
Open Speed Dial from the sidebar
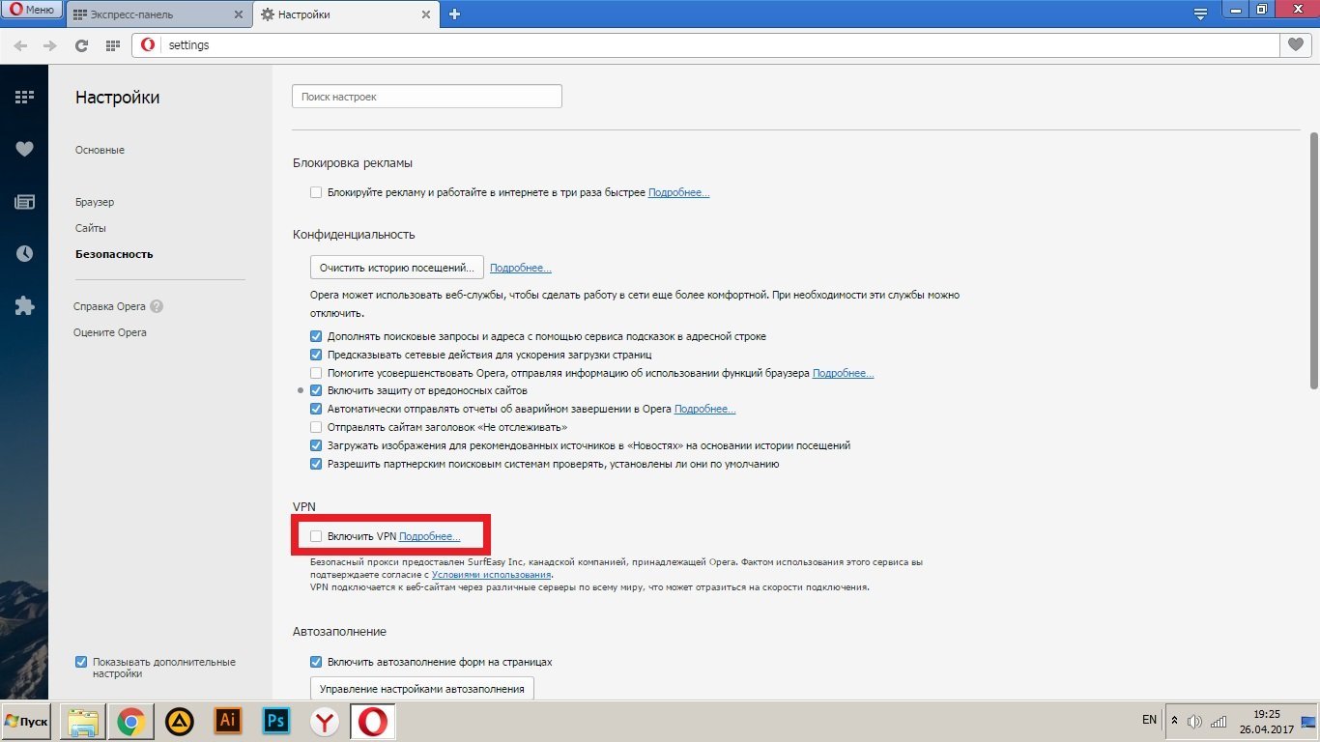click(24, 97)
